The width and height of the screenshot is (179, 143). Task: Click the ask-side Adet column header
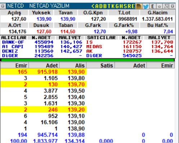point(131,66)
